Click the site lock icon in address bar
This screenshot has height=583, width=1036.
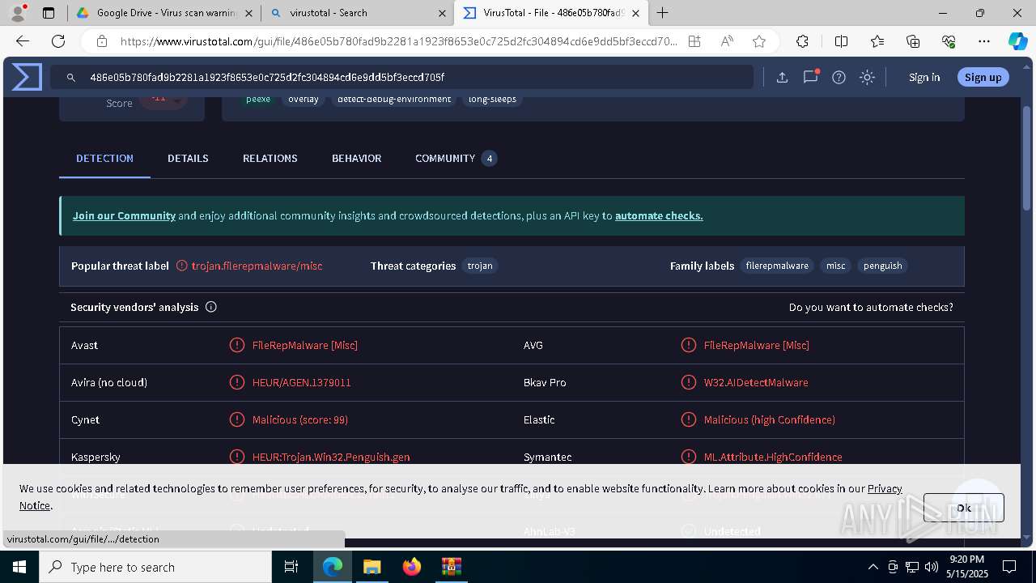(x=101, y=41)
